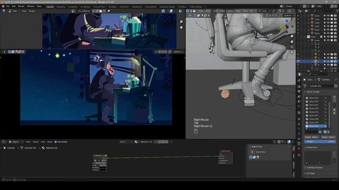The height and width of the screenshot is (190, 339).
Task: Open the File menu
Action: coord(8,6)
